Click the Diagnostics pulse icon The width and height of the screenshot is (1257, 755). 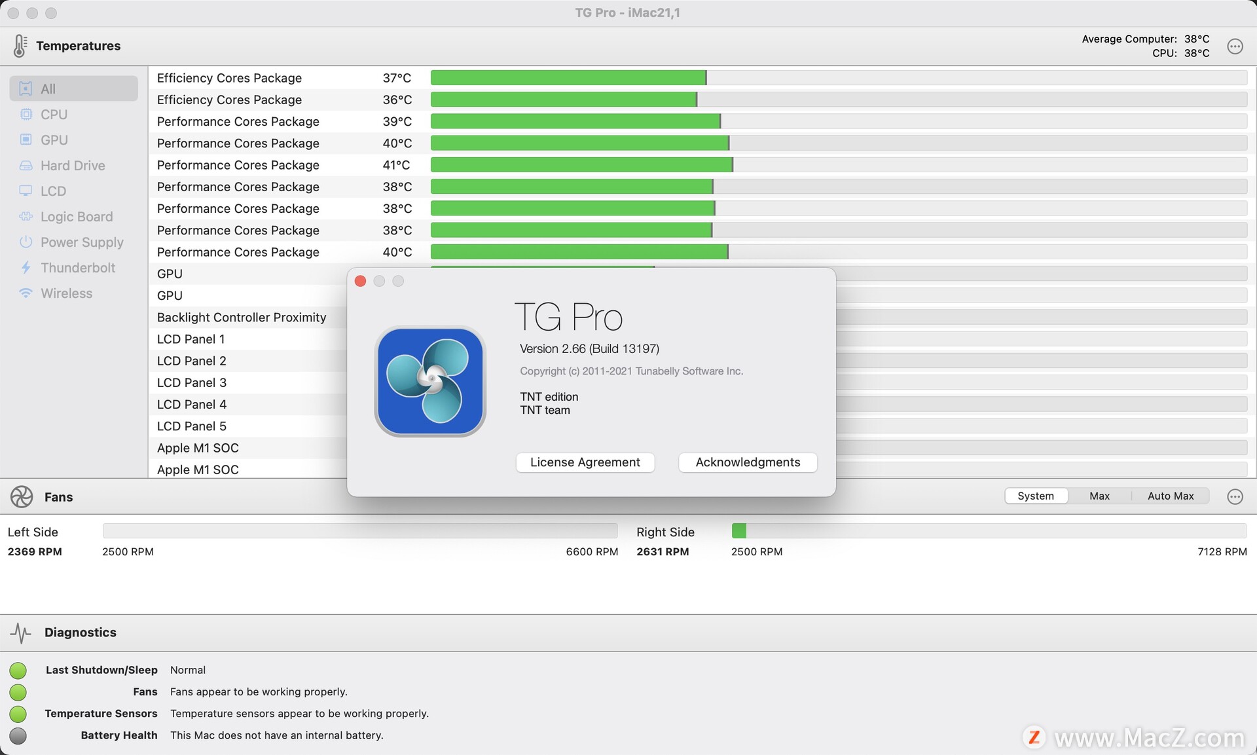(x=21, y=633)
